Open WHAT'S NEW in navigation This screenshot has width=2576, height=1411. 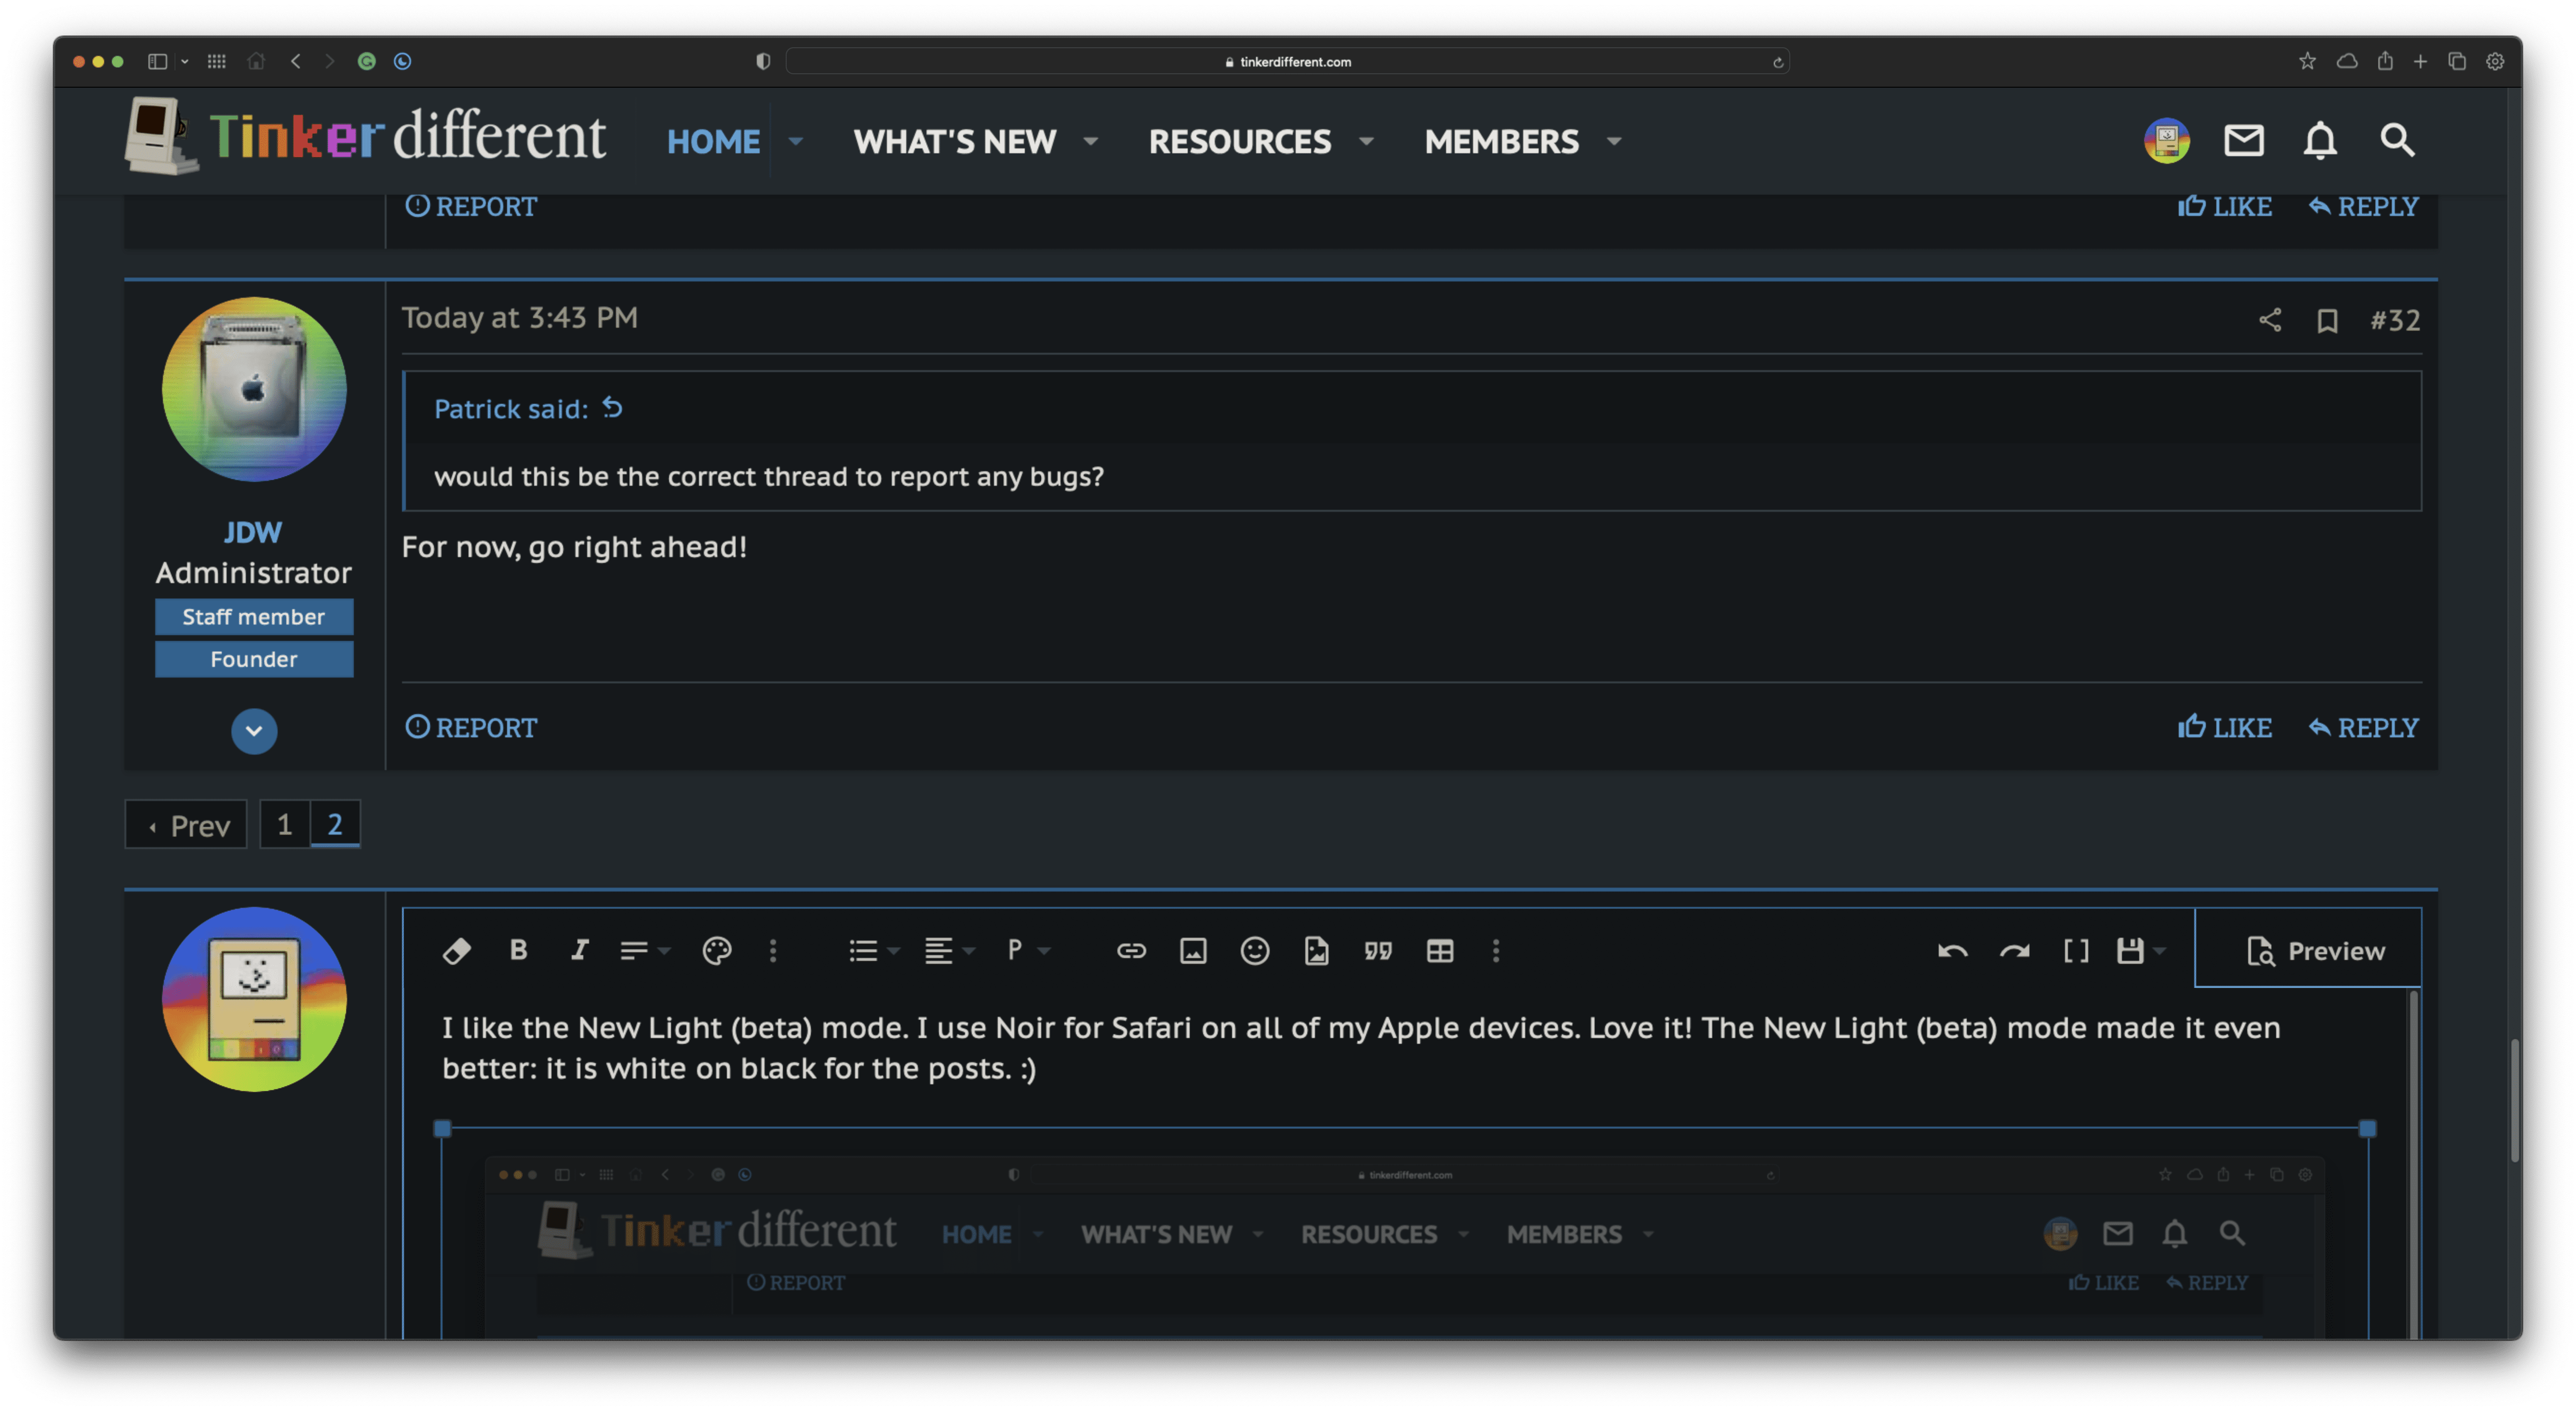954,141
